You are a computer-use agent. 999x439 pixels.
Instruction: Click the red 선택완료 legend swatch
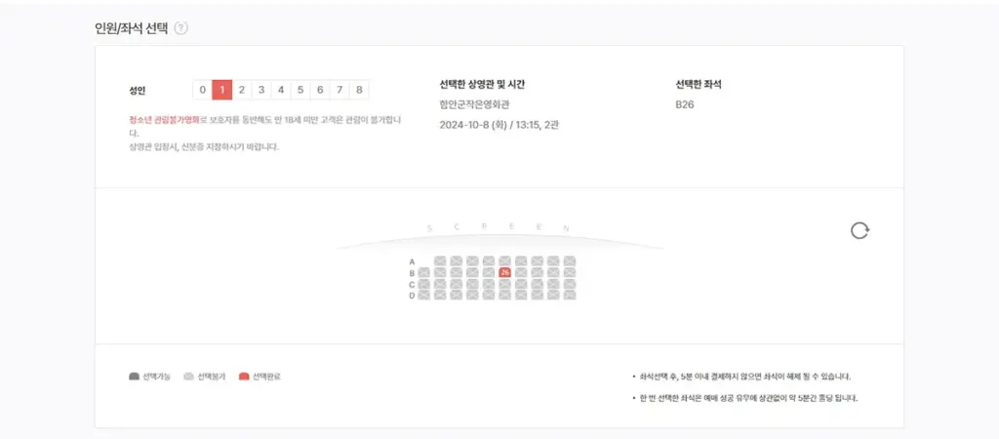(x=243, y=376)
